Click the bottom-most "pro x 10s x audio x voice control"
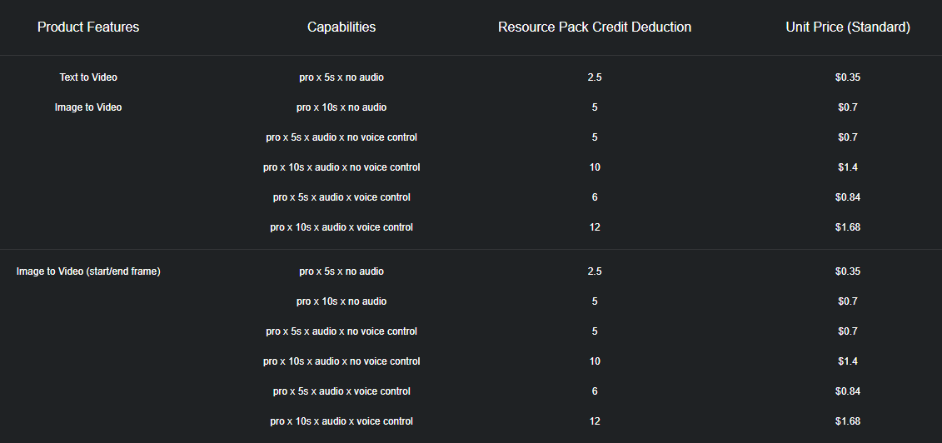This screenshot has width=942, height=443. 341,421
